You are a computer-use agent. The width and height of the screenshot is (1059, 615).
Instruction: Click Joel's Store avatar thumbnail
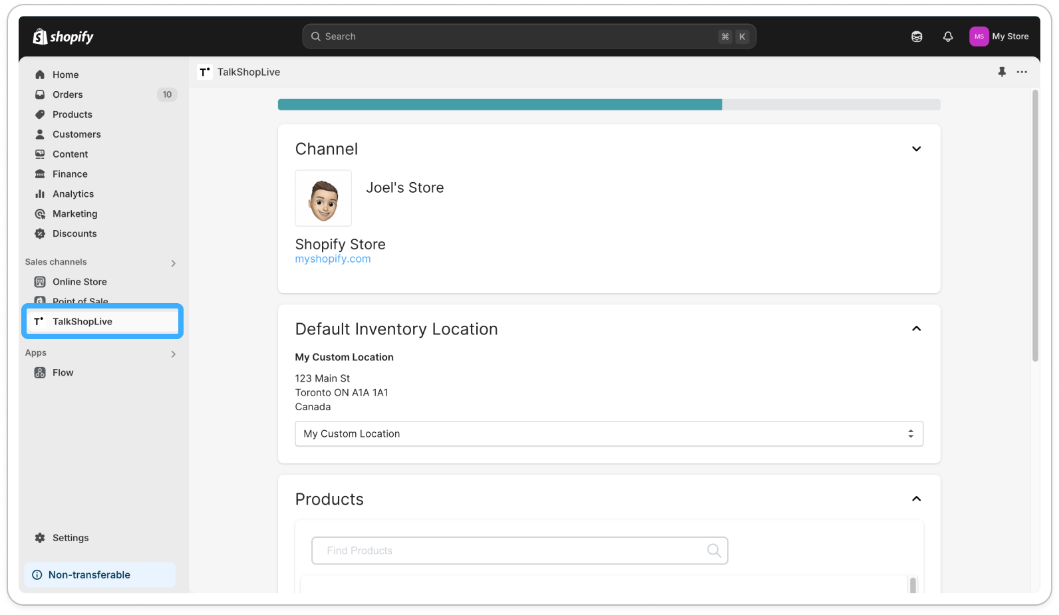(x=323, y=198)
